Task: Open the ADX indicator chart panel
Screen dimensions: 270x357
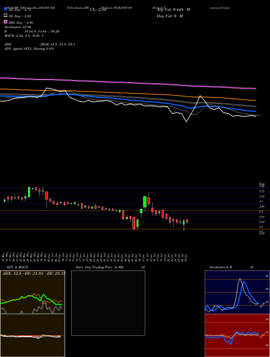Action: [32, 292]
